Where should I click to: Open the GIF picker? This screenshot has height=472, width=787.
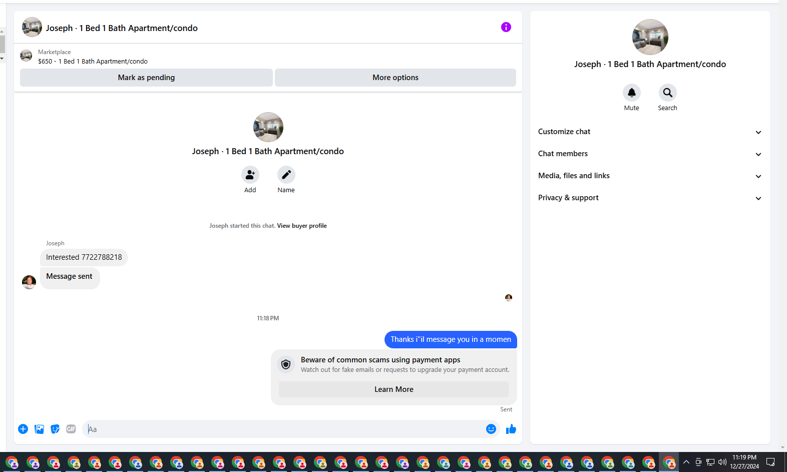point(71,429)
